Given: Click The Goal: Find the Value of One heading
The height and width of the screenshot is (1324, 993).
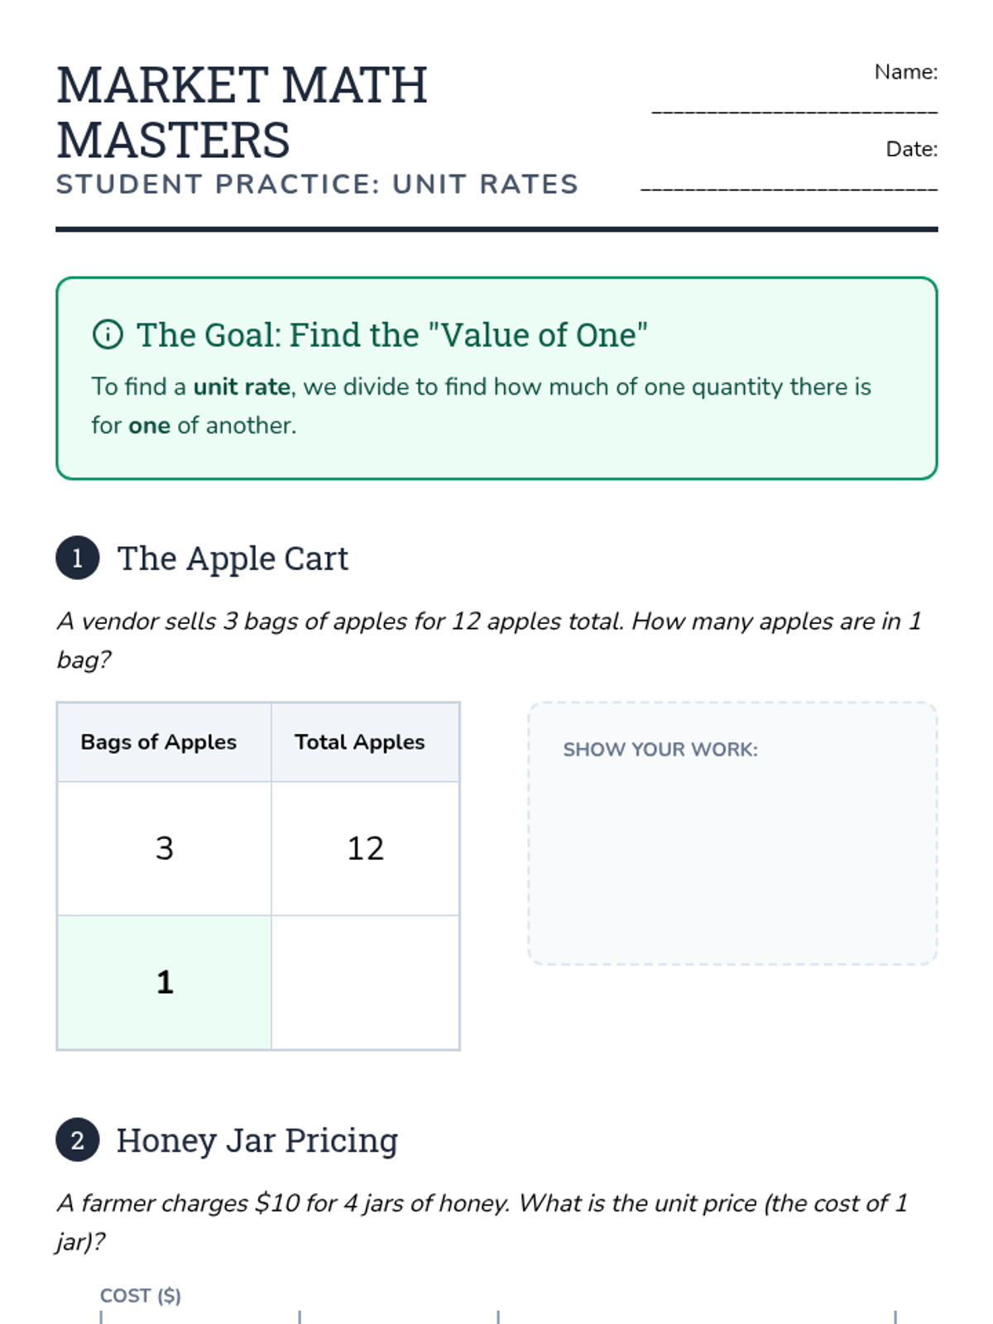Looking at the screenshot, I should tap(392, 335).
